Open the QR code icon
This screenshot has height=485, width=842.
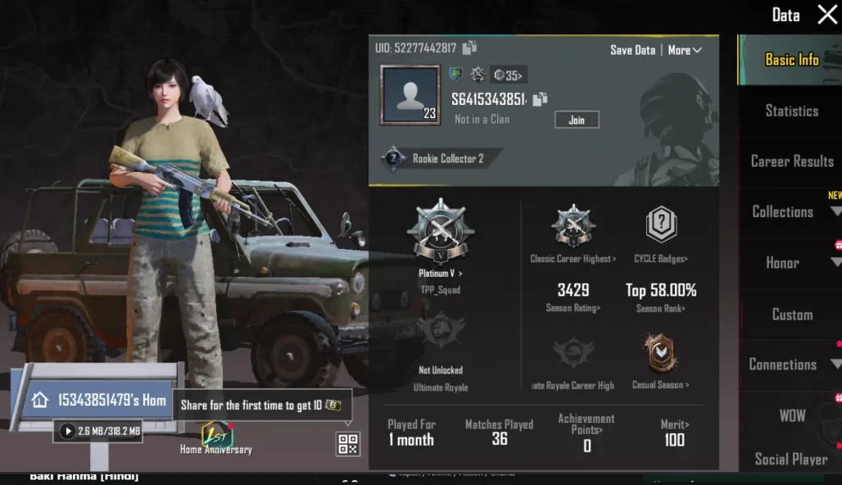(x=347, y=444)
